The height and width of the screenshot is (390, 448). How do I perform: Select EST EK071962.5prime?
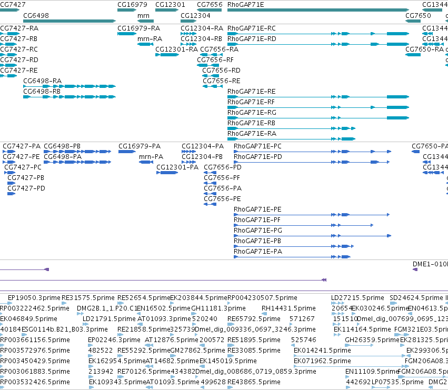point(322,361)
